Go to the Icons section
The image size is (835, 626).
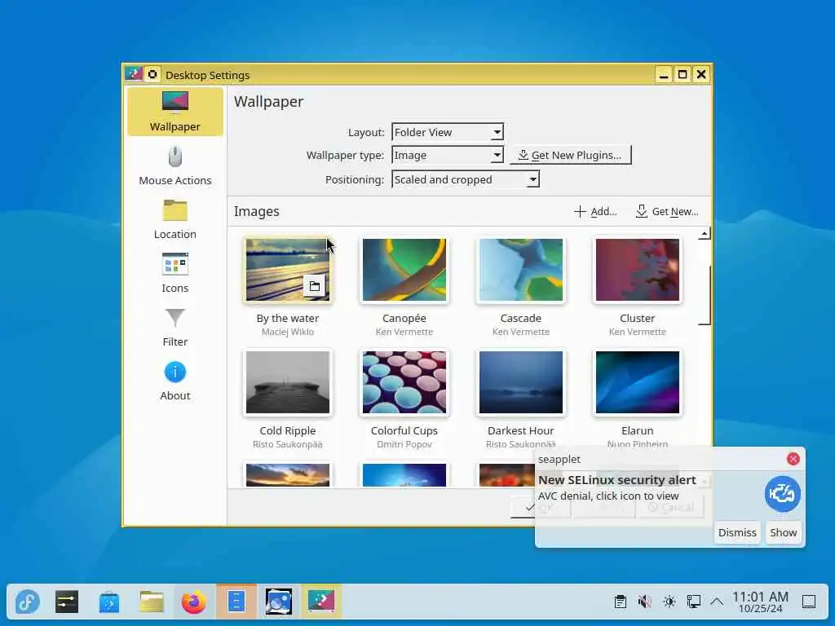click(x=175, y=274)
